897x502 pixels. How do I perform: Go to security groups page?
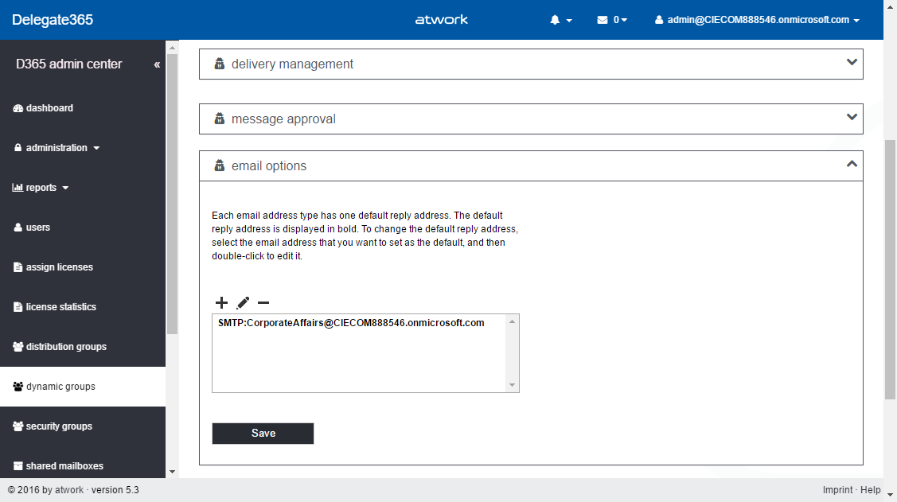(58, 426)
